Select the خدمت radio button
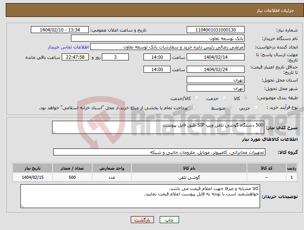This screenshot has height=230, width=304. click(x=224, y=98)
